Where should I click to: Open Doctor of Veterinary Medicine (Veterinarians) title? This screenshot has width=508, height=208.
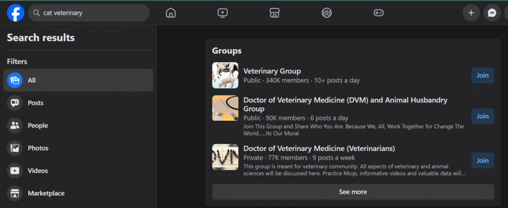[x=319, y=149]
